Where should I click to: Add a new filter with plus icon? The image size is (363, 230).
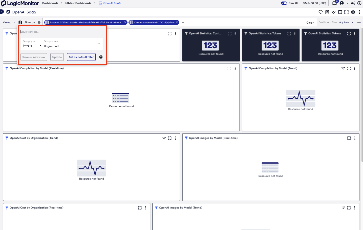(x=183, y=22)
